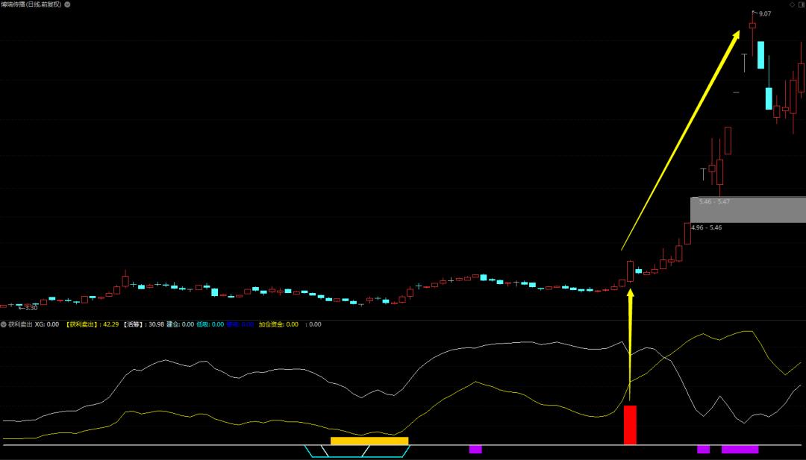Click the 4.96 - 5.46 gap label
806x460 pixels.
point(706,227)
